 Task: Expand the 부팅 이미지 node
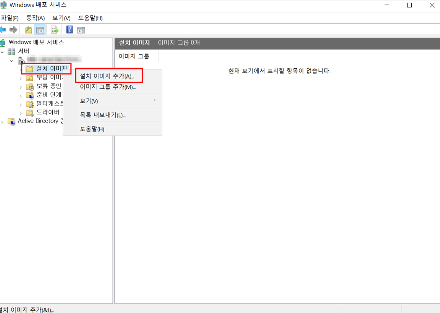[x=21, y=78]
